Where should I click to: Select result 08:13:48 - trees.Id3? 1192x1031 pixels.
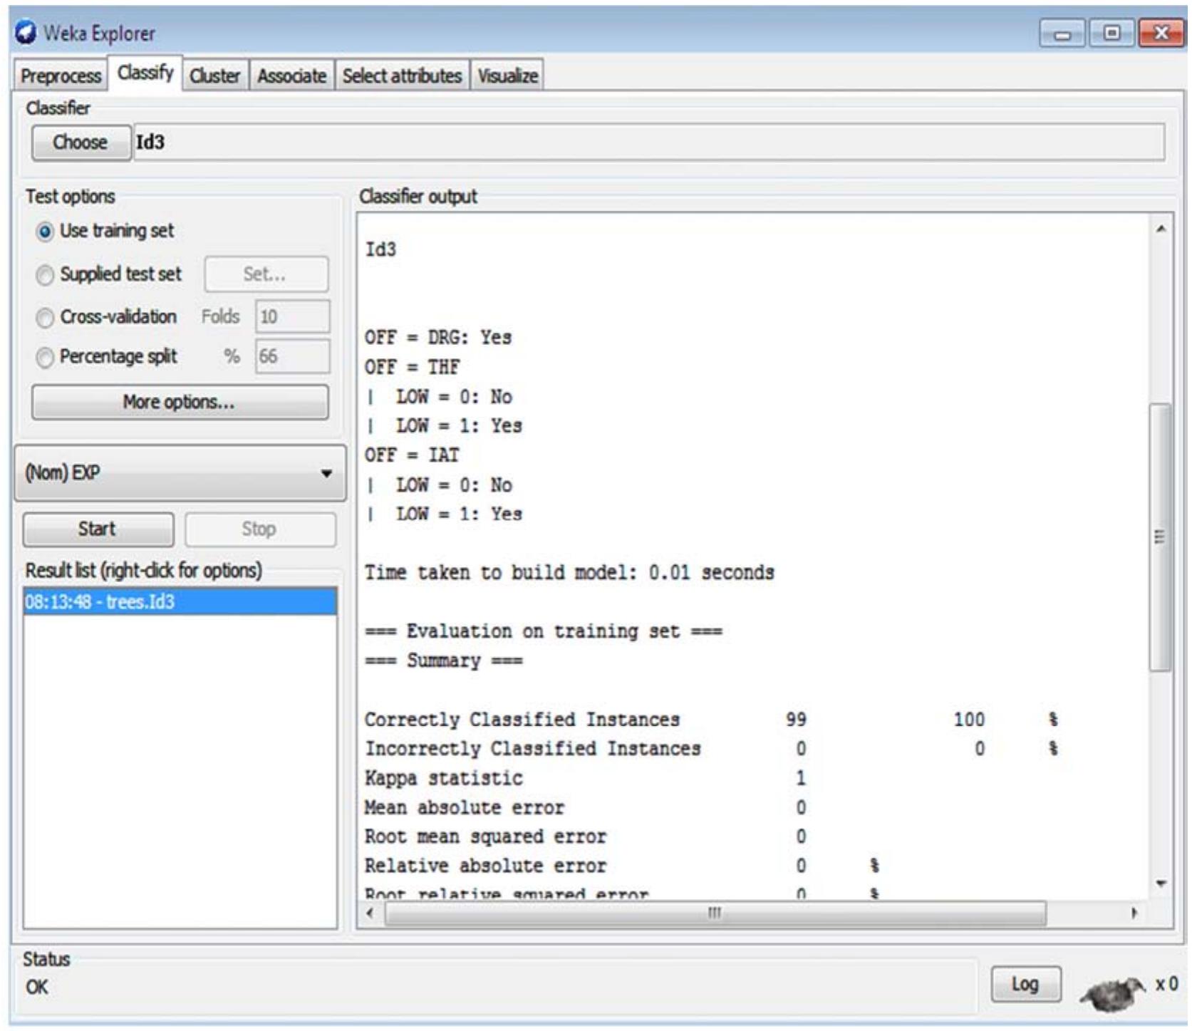coord(180,602)
